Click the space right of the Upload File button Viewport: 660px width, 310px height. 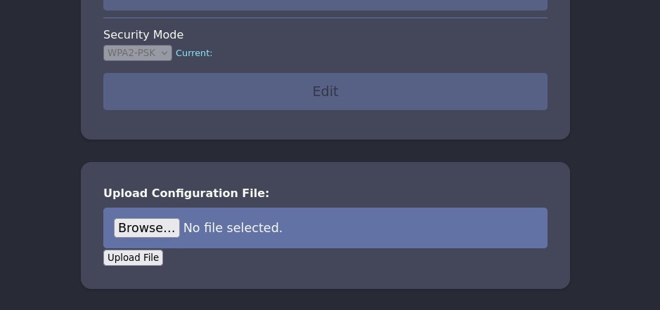[x=281, y=258]
